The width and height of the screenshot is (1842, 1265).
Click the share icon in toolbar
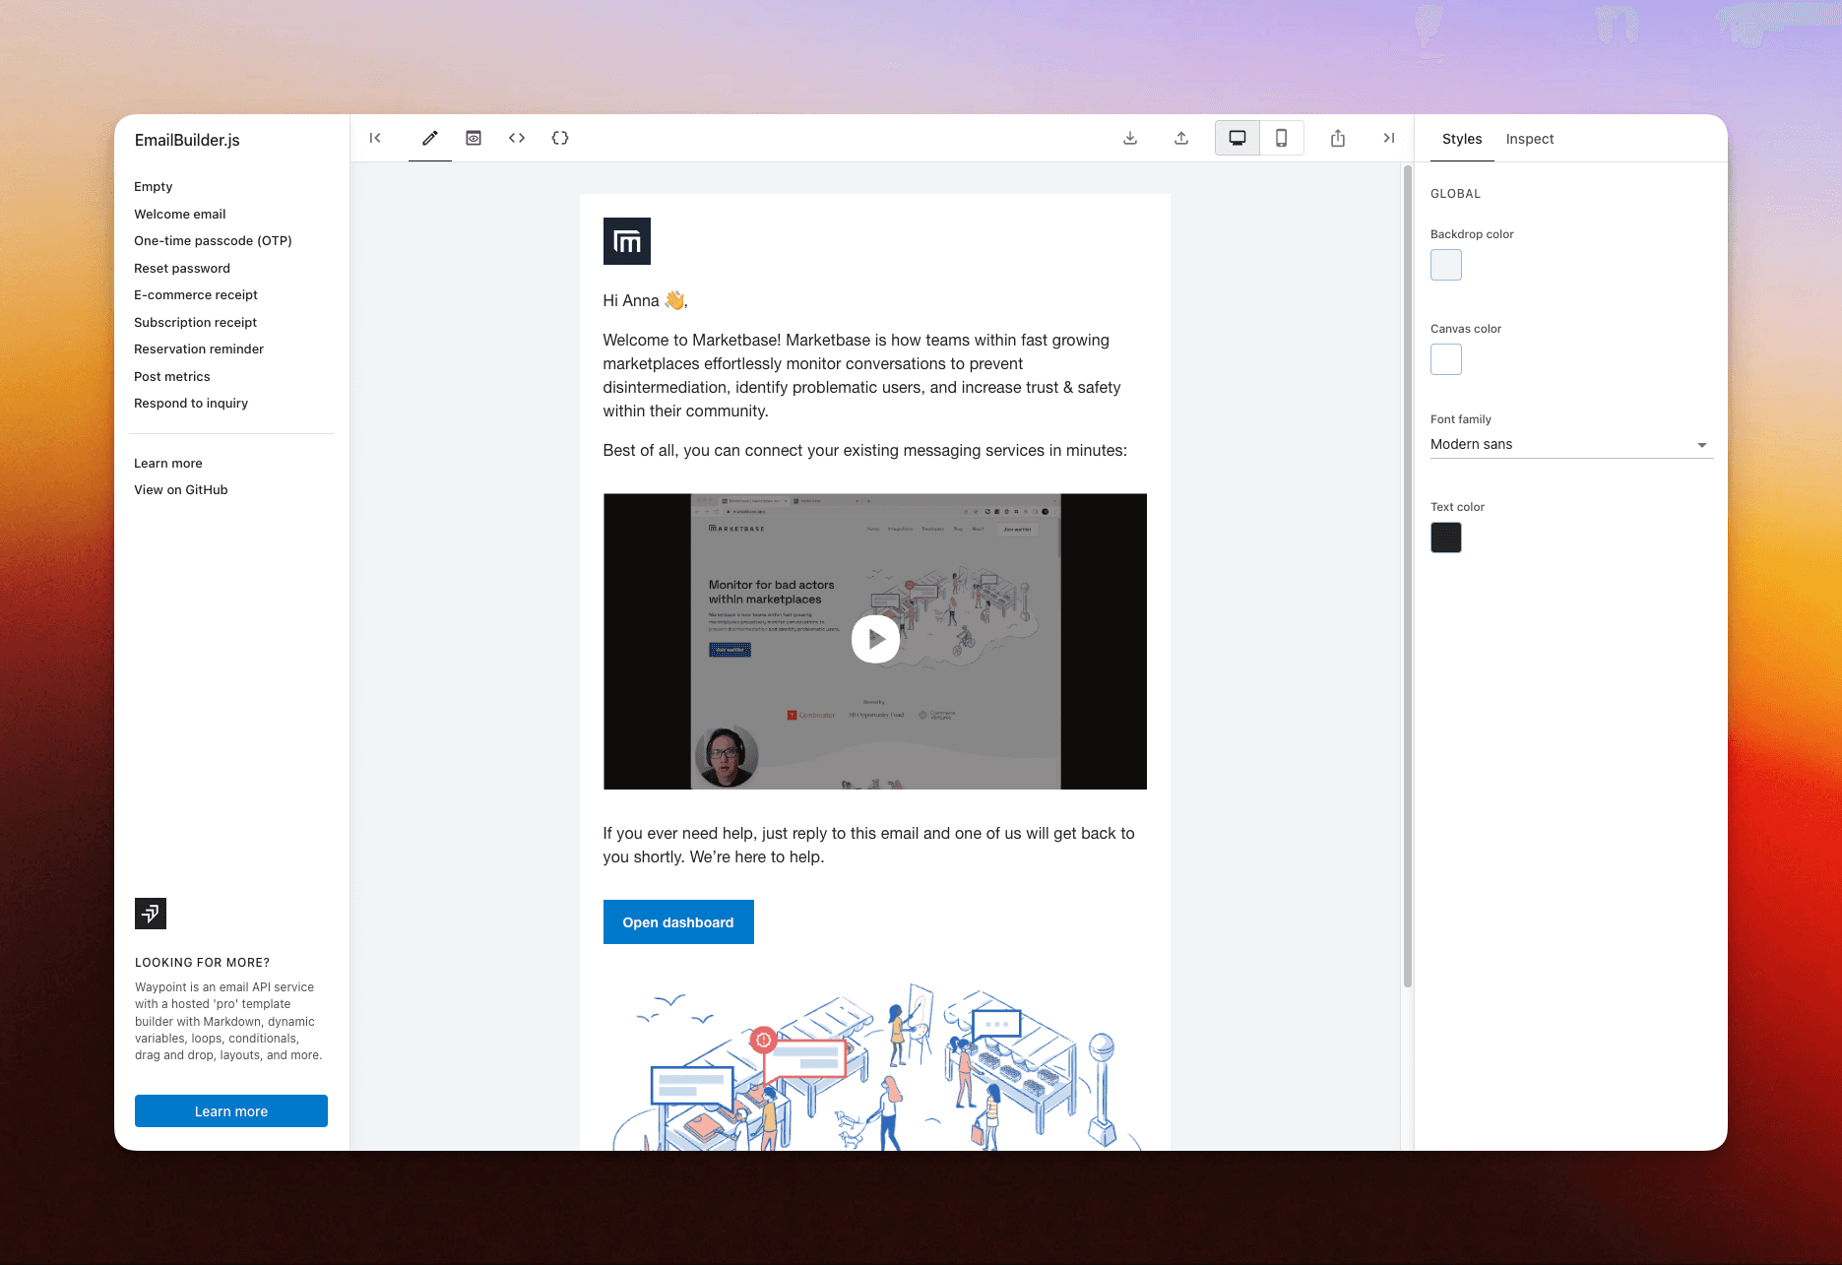point(1338,138)
